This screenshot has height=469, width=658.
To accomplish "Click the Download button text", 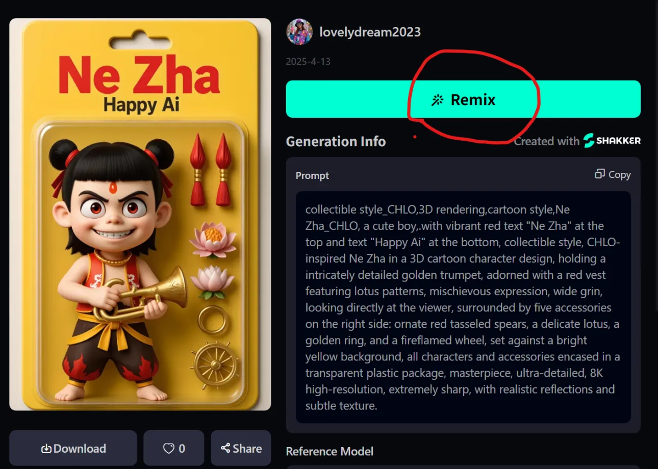I will (80, 449).
